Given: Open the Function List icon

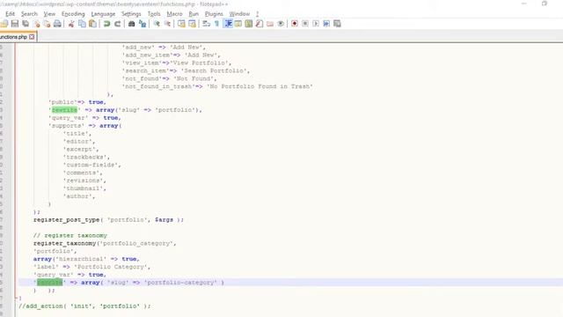Looking at the screenshot, I should point(260,24).
